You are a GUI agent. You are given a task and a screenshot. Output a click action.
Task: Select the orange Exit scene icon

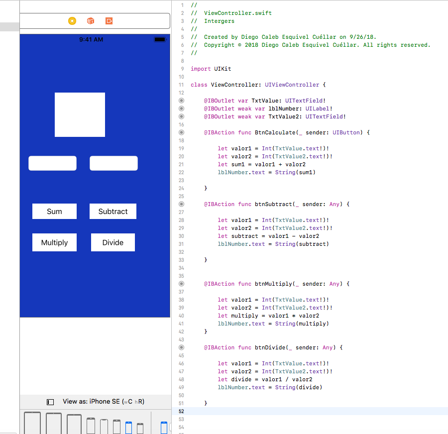click(109, 21)
